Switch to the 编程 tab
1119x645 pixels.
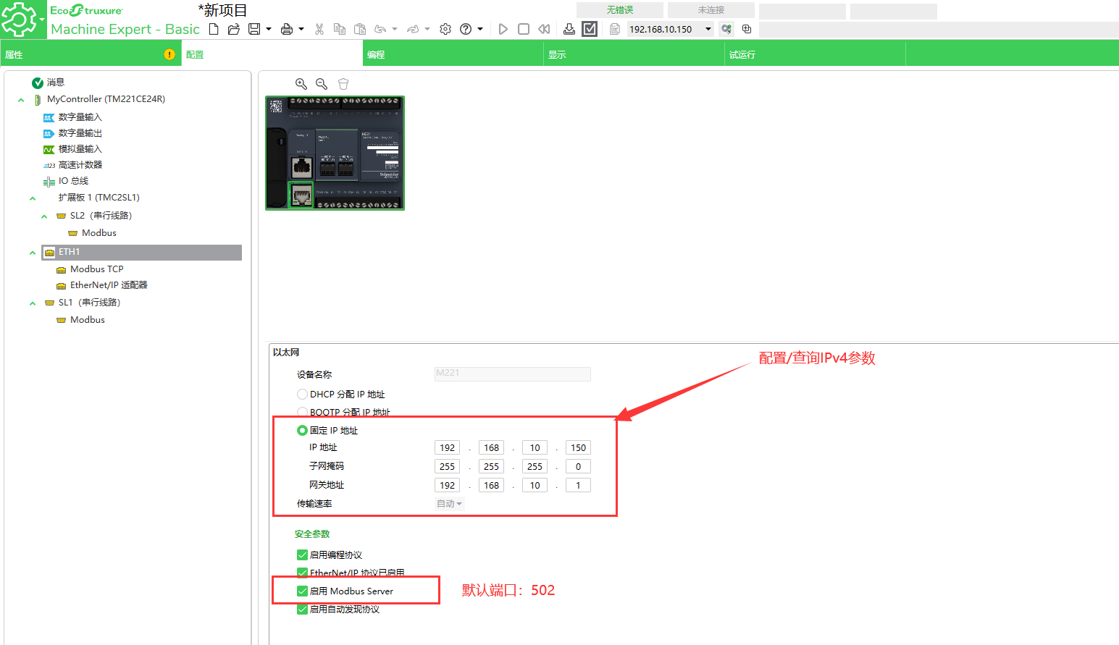[376, 55]
